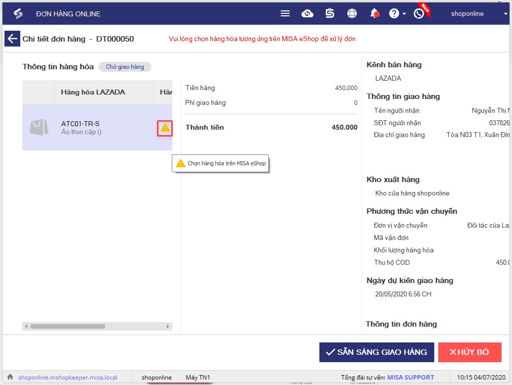Screen dimensions: 512x385
Task: Click the Thành tiền total 450.000
Action: (345, 127)
